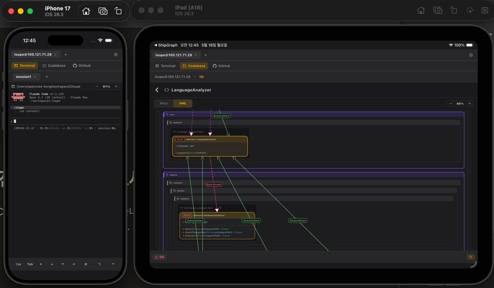Close loupe@100.121.71.28 tab on iPad
Screen dimensions: 494x288
(x=196, y=55)
